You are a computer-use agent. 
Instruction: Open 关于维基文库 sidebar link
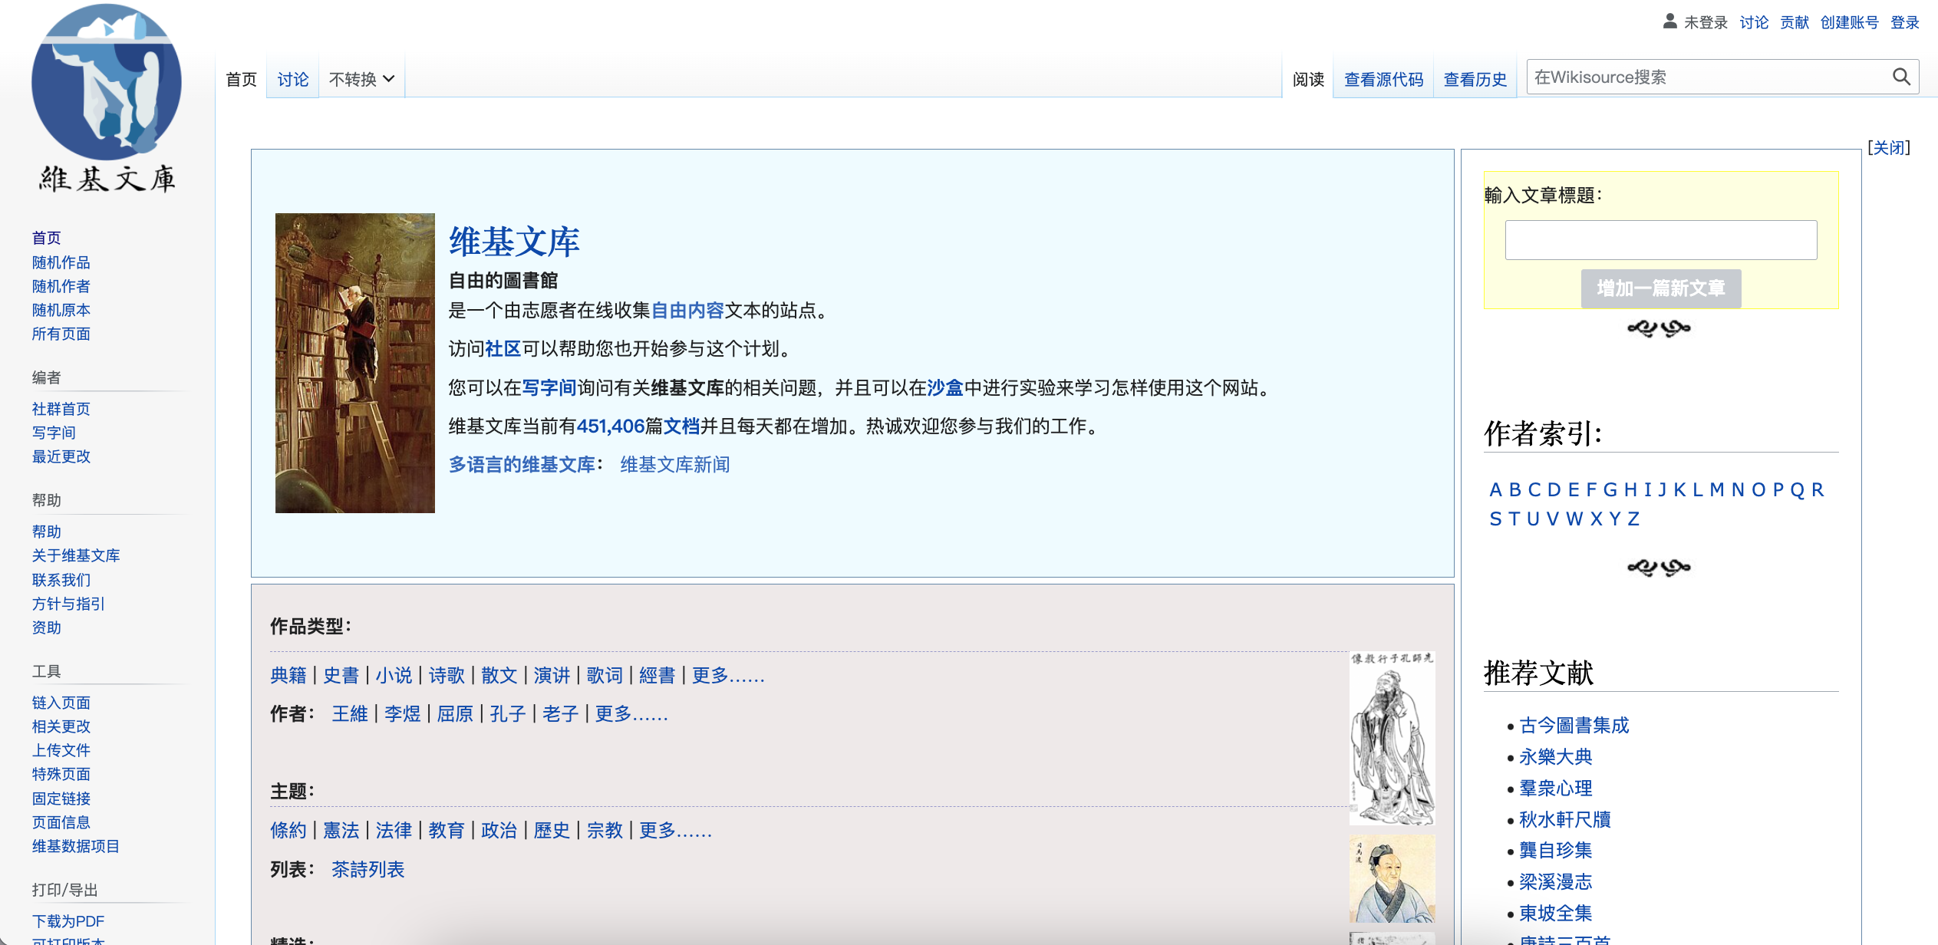(76, 555)
